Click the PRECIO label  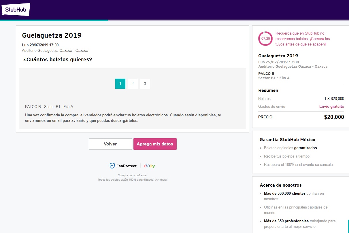coord(265,117)
